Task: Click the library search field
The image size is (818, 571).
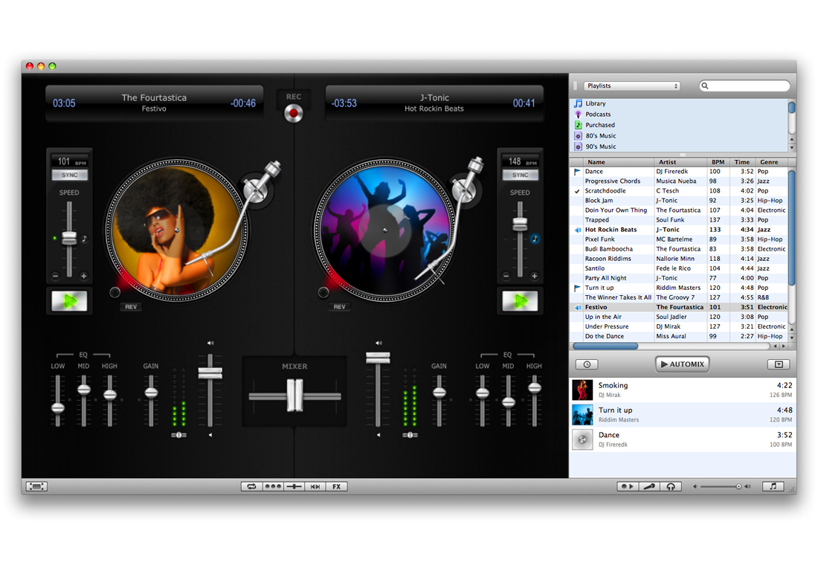Action: click(744, 86)
